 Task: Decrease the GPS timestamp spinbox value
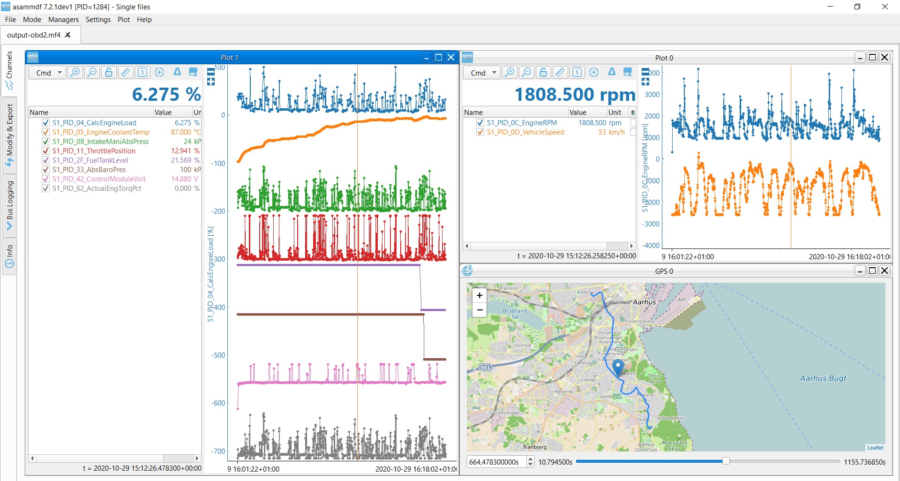point(530,465)
